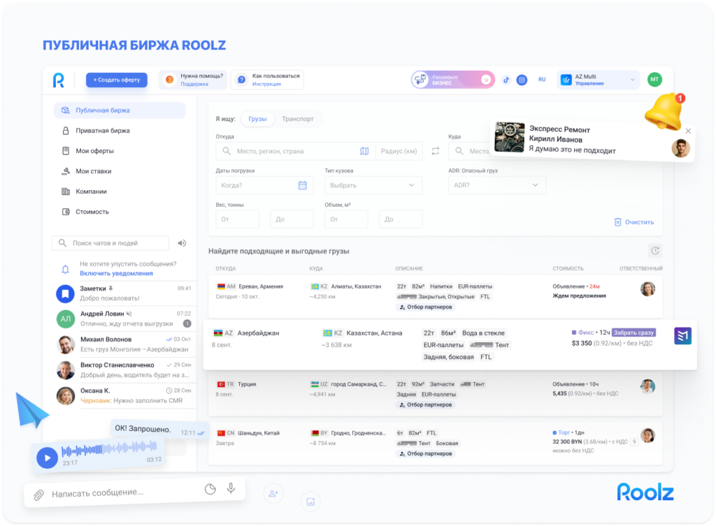Click the round image icon below chat
This screenshot has width=716, height=526.
click(310, 502)
